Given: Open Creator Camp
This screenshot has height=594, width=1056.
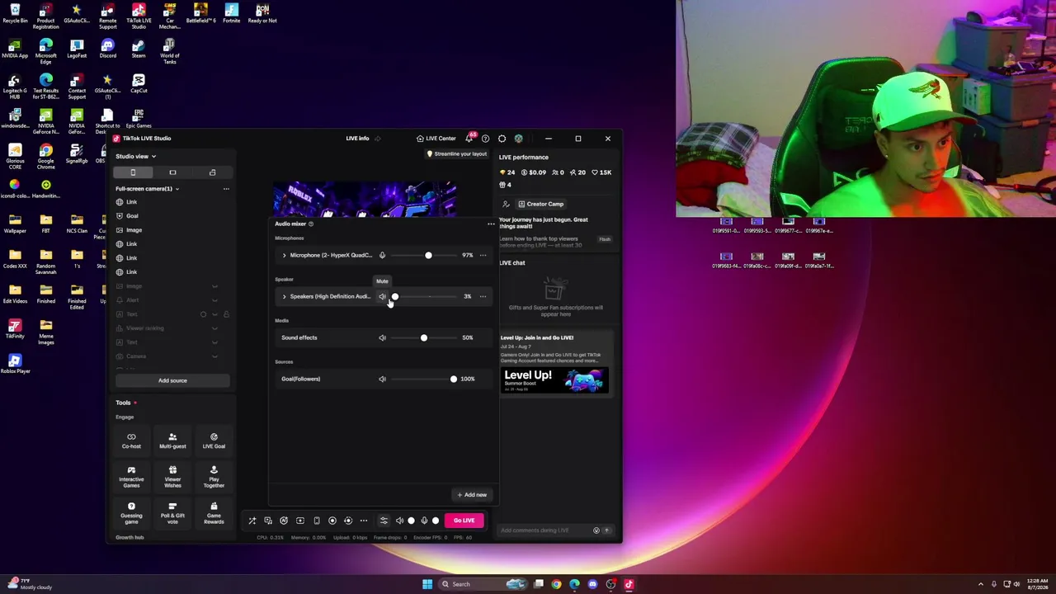Looking at the screenshot, I should click(540, 204).
